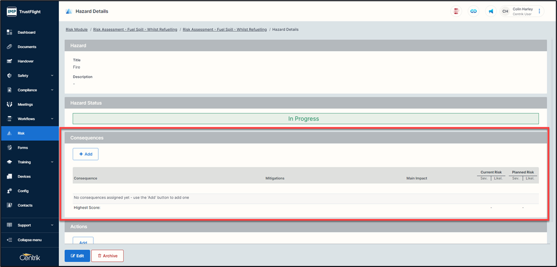Screen dimensions: 557x267
Task: Expand the Safety menu chevron
Action: (52, 76)
